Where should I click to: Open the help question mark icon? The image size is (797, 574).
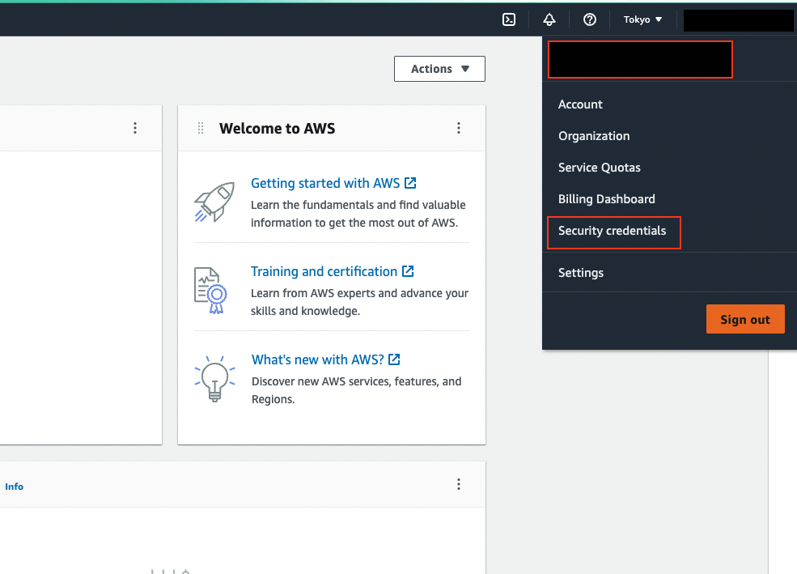(x=590, y=19)
